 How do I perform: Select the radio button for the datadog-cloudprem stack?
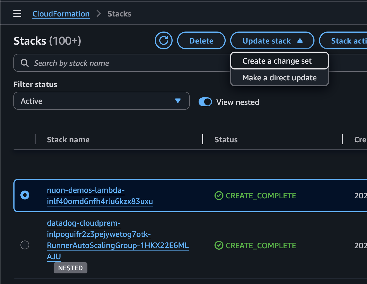25,245
